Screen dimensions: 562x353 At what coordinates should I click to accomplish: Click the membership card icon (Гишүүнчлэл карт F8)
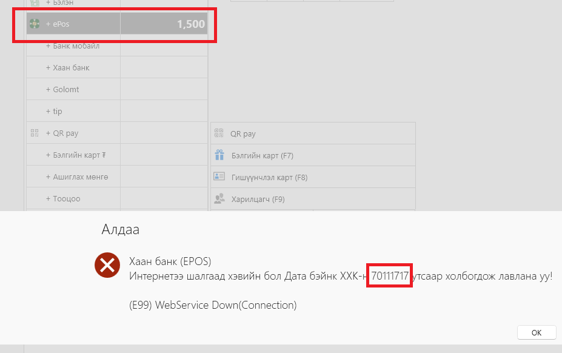click(x=219, y=176)
